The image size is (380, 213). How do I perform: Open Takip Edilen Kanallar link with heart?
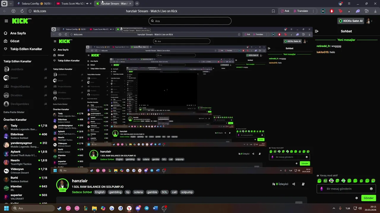[x=26, y=49]
